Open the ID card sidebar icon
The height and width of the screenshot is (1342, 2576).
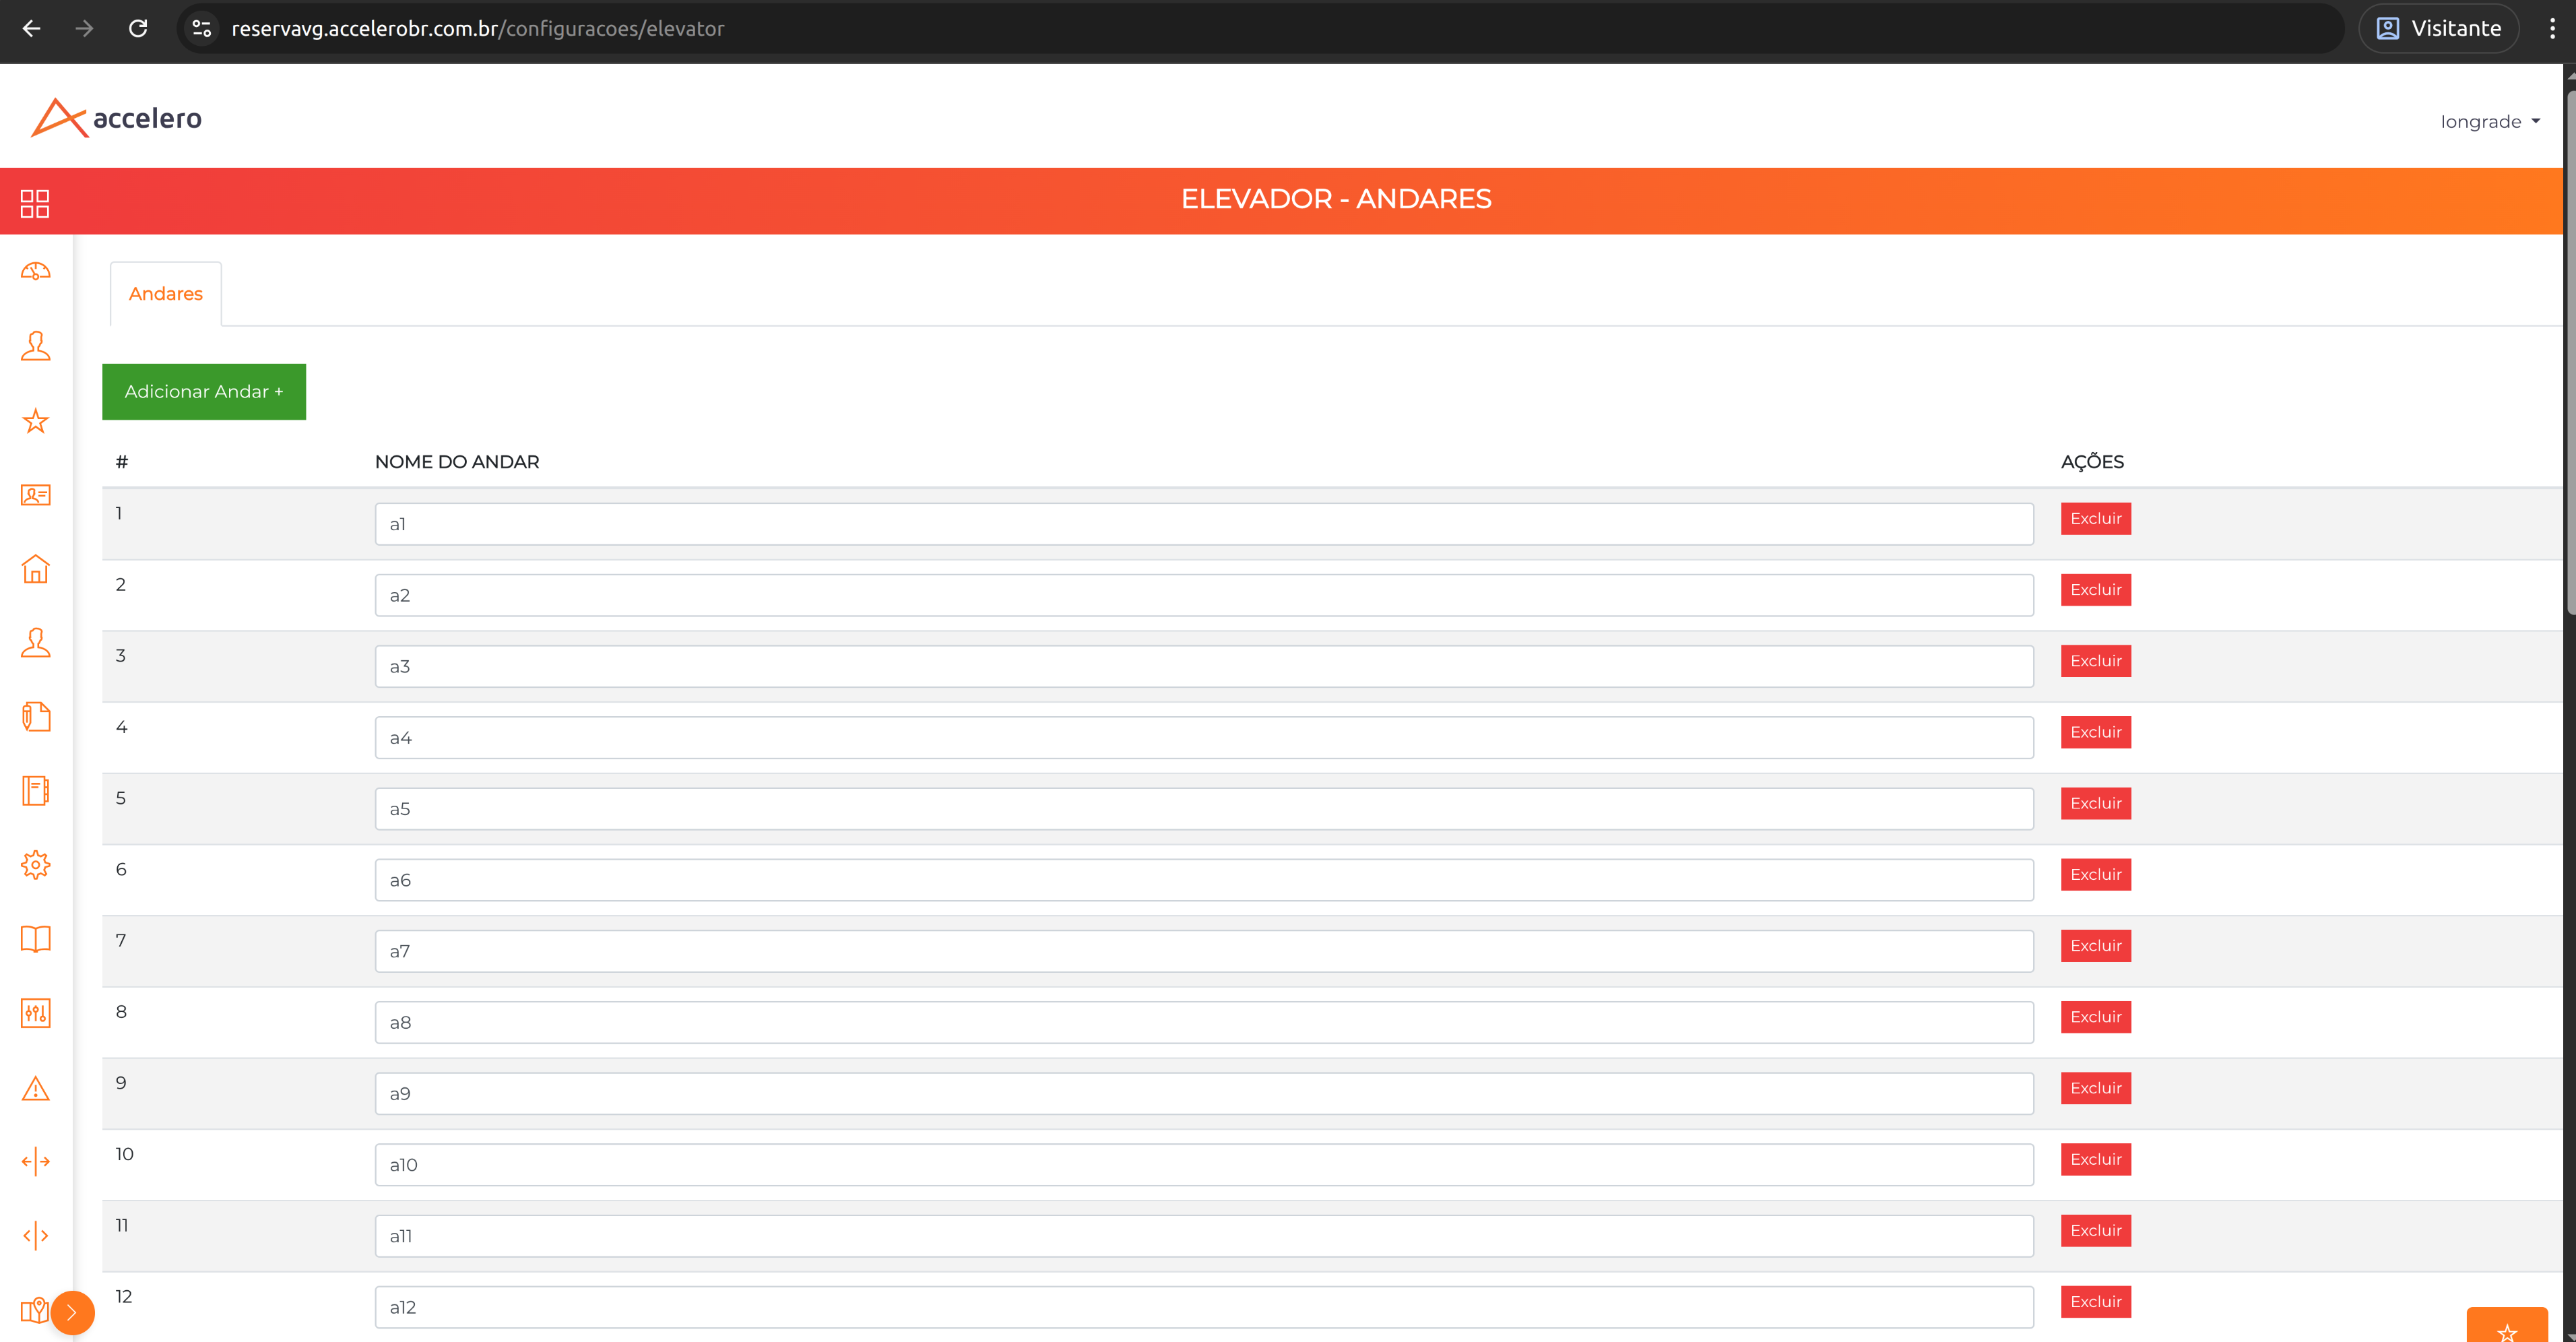(35, 495)
